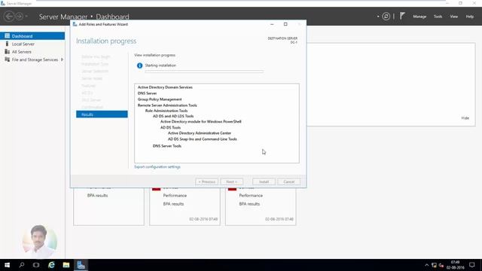Image resolution: width=482 pixels, height=271 pixels.
Task: Open the notifications flag icon
Action: [x=402, y=16]
